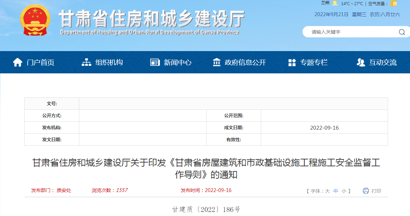Set font size to 中
The image size is (410, 216).
point(336,191)
